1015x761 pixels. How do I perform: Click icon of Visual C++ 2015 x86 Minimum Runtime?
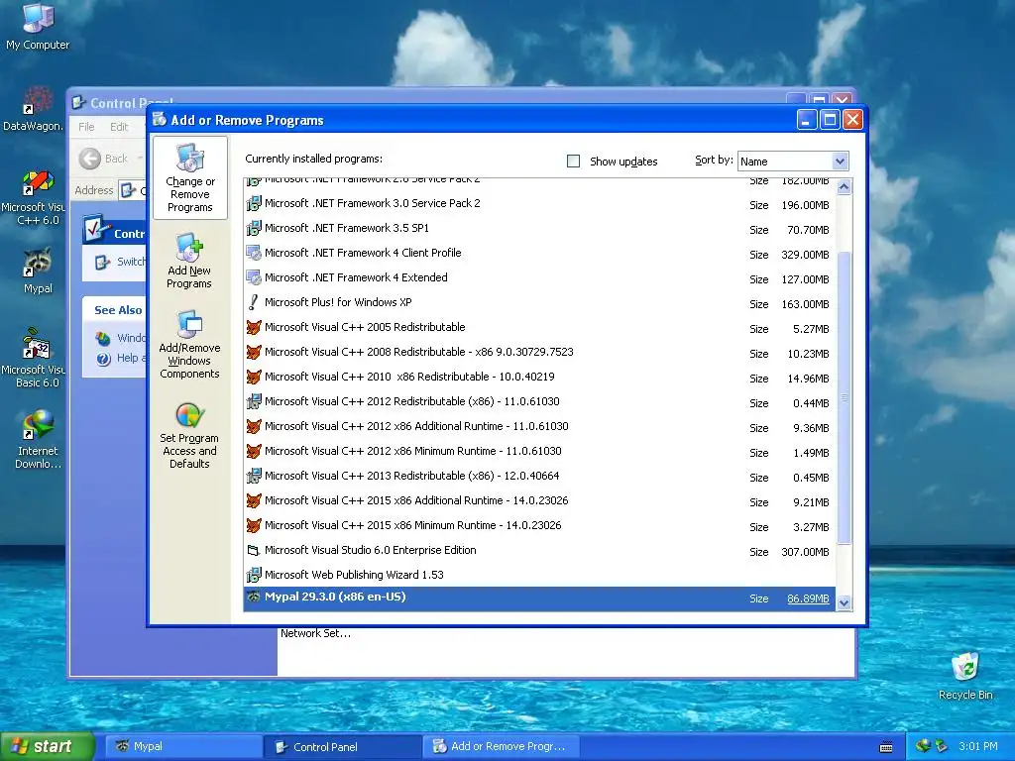[x=254, y=525]
